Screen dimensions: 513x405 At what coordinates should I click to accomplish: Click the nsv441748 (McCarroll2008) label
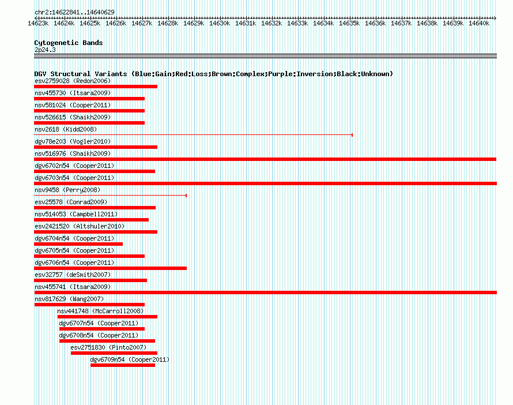100,311
